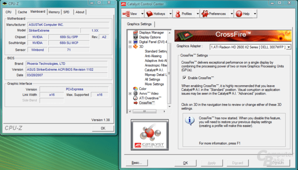Click the Profiles person icon
The image size is (298, 170).
(x=178, y=14)
